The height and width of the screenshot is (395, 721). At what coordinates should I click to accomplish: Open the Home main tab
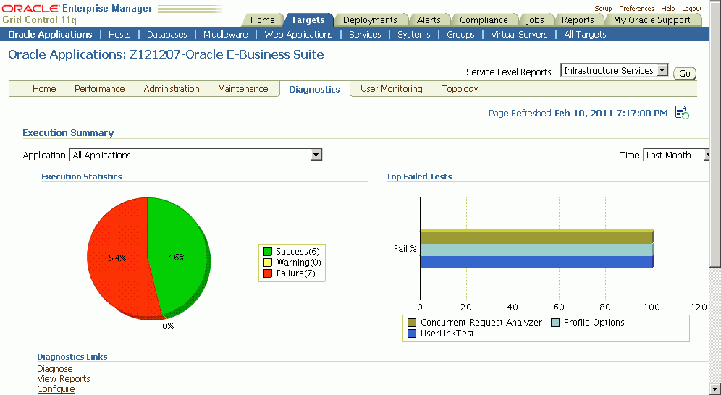point(263,20)
